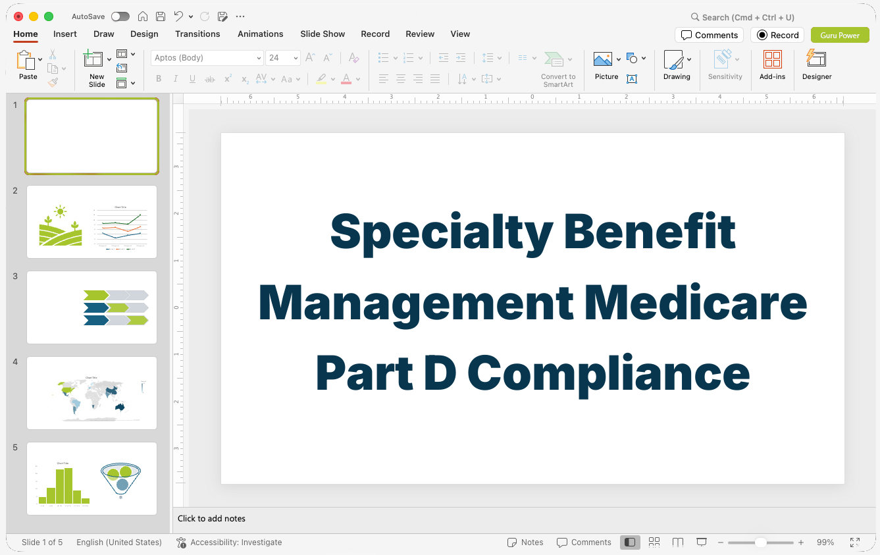Click the Search field in title bar

[742, 17]
